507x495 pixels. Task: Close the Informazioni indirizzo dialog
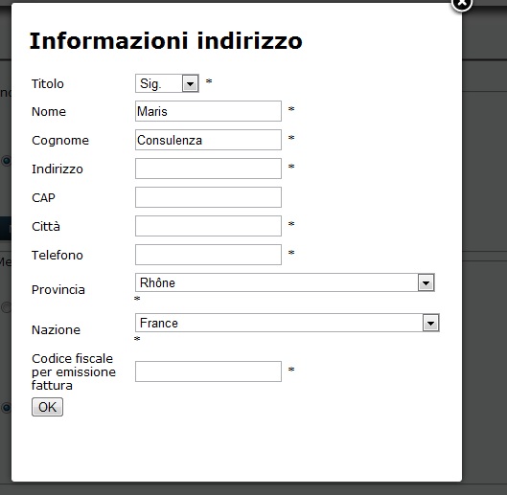pyautogui.click(x=462, y=4)
